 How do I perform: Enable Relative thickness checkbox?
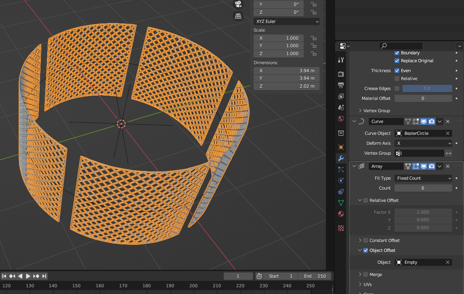coord(397,79)
